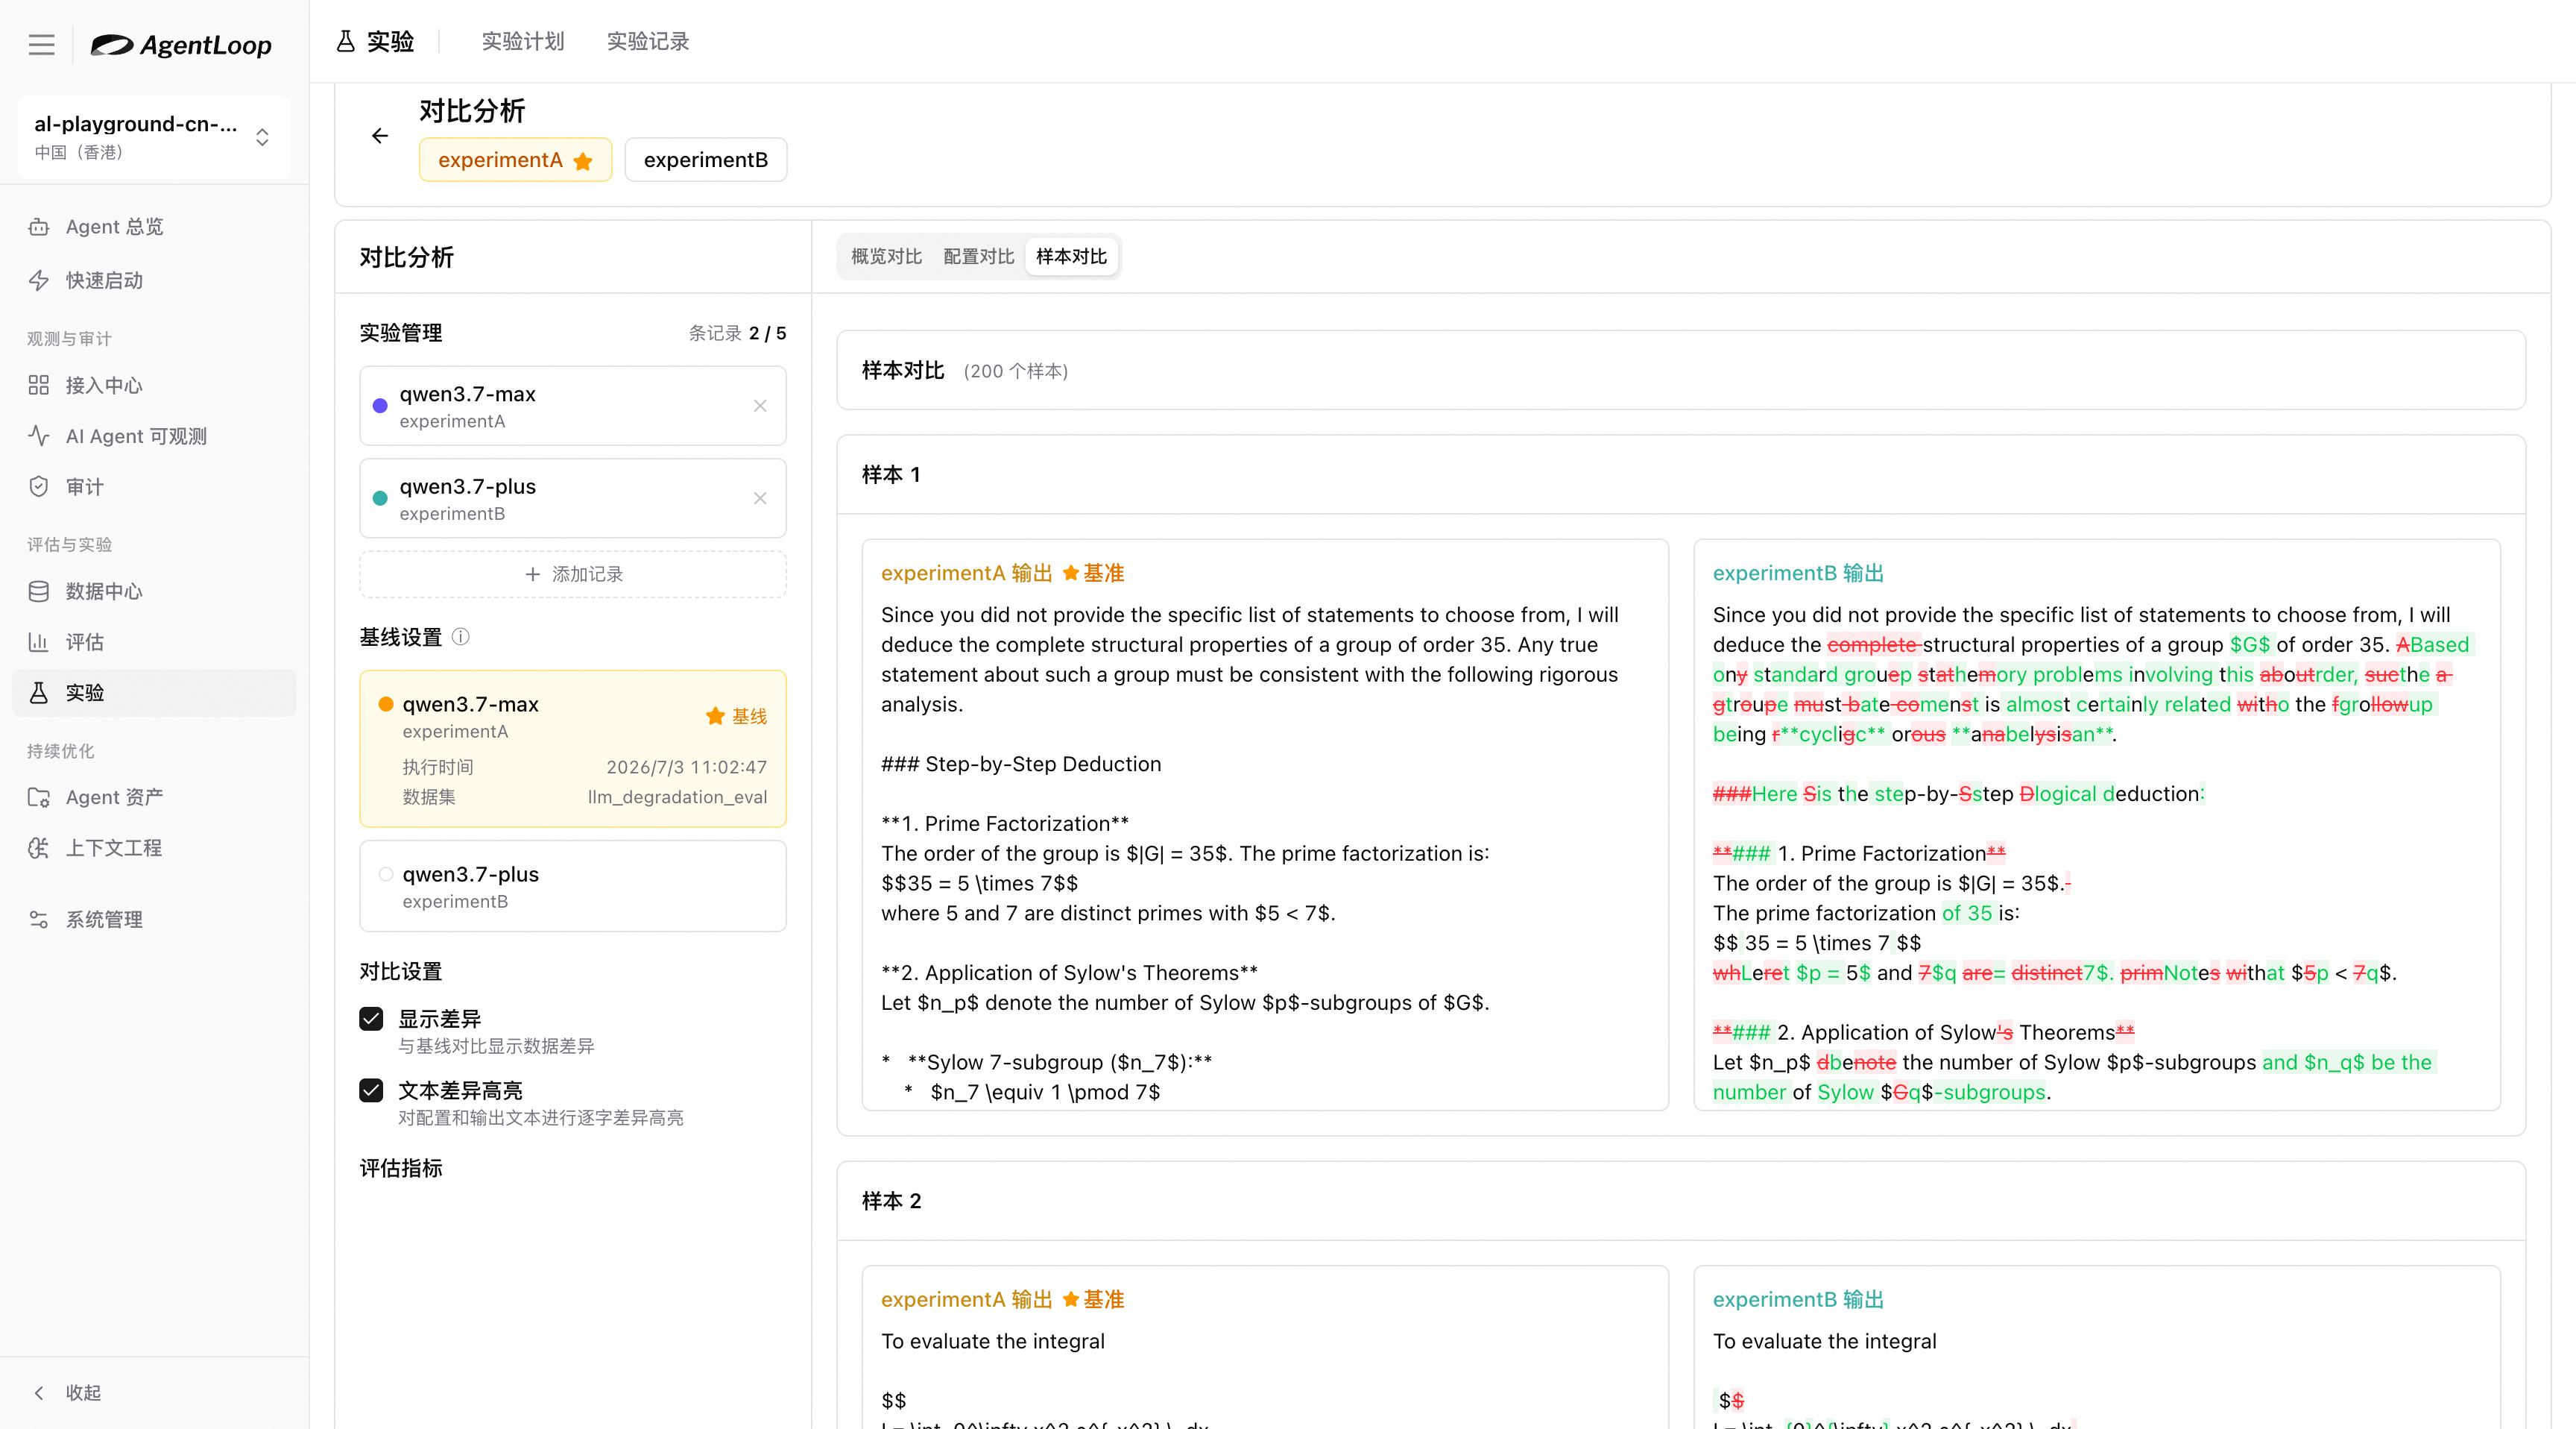The image size is (2576, 1429).
Task: Select the experimentB tag
Action: click(x=706, y=160)
